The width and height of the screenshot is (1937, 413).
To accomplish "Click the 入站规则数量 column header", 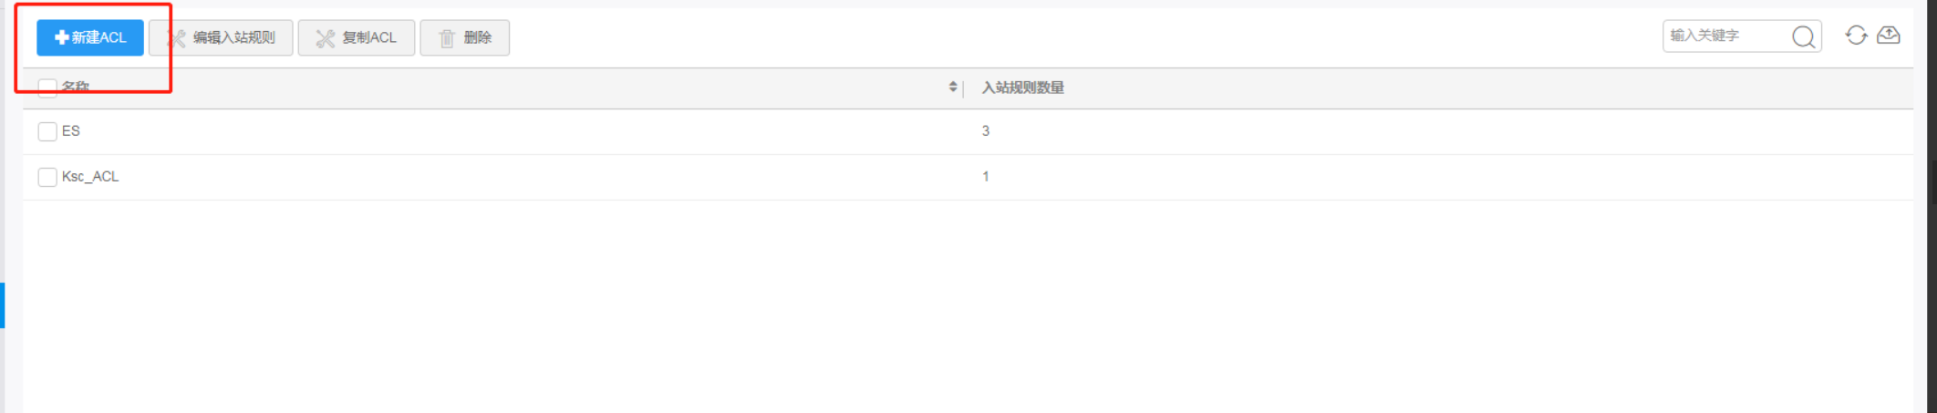I will pyautogui.click(x=1022, y=88).
